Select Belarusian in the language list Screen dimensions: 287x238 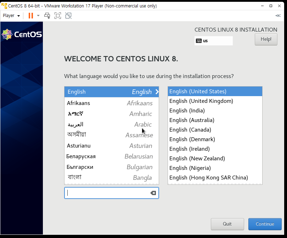112,156
